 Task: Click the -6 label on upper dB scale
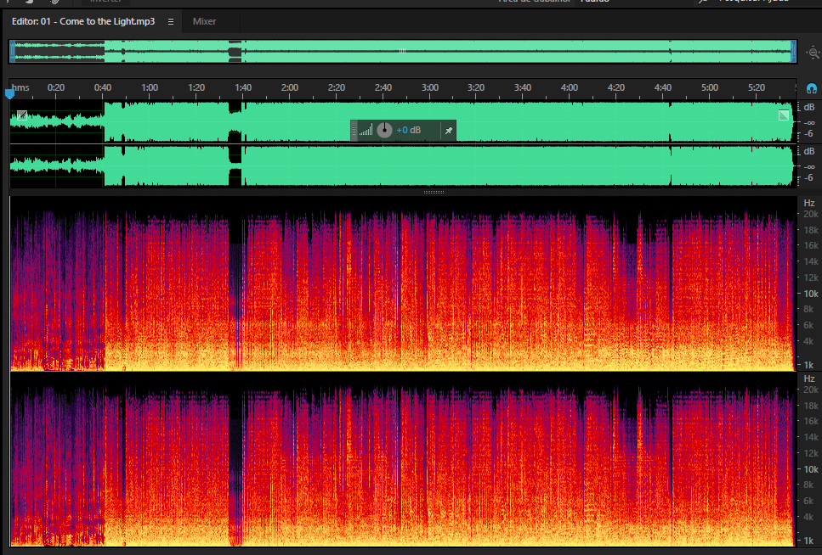809,133
